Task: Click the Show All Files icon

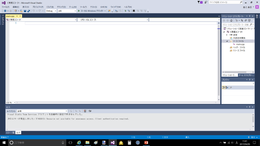Action: pos(249,20)
